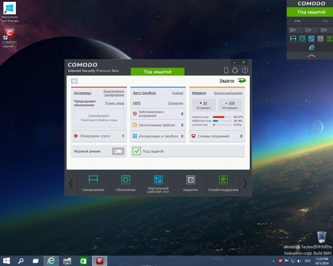Click the widget virtual desktop icon
This screenshot has width=333, height=266.
pos(311,39)
